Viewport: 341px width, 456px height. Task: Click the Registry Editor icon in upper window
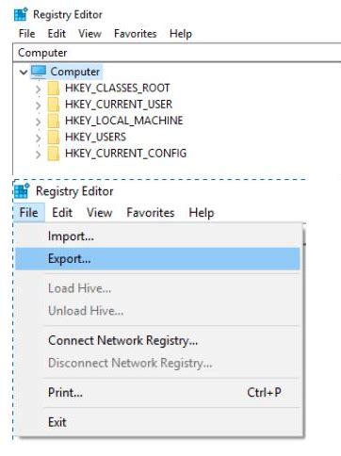coord(21,14)
